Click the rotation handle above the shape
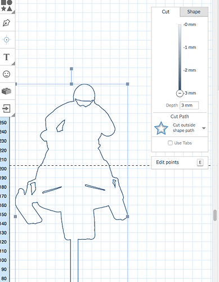Viewport: 219px width, 282px height. 71,69
